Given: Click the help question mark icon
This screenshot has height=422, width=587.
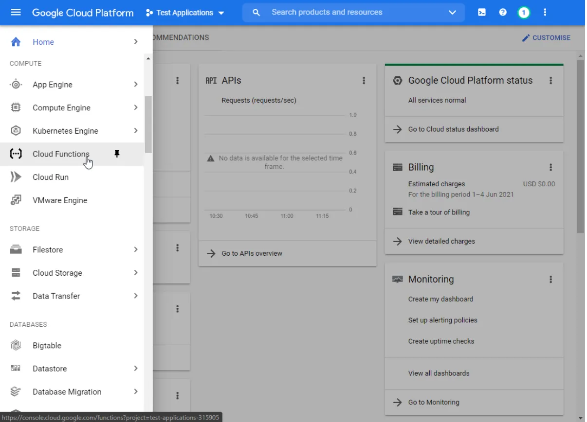Looking at the screenshot, I should pos(503,12).
